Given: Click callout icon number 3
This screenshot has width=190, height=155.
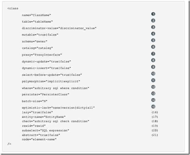Looking at the screenshot, I should coord(153,27).
